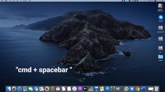Open DingTalk icon in the dock

[x=132, y=89]
